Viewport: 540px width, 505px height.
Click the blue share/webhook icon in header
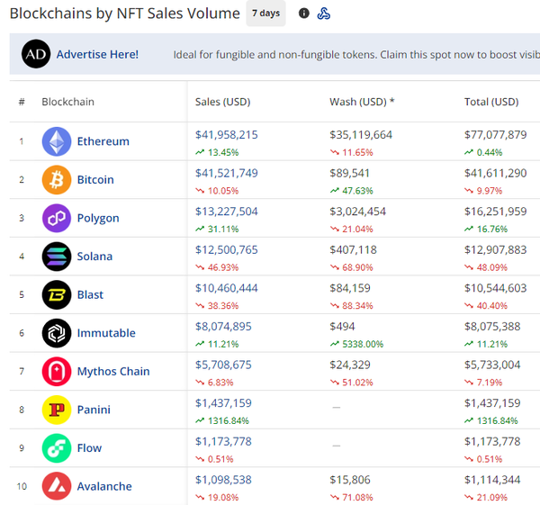324,14
